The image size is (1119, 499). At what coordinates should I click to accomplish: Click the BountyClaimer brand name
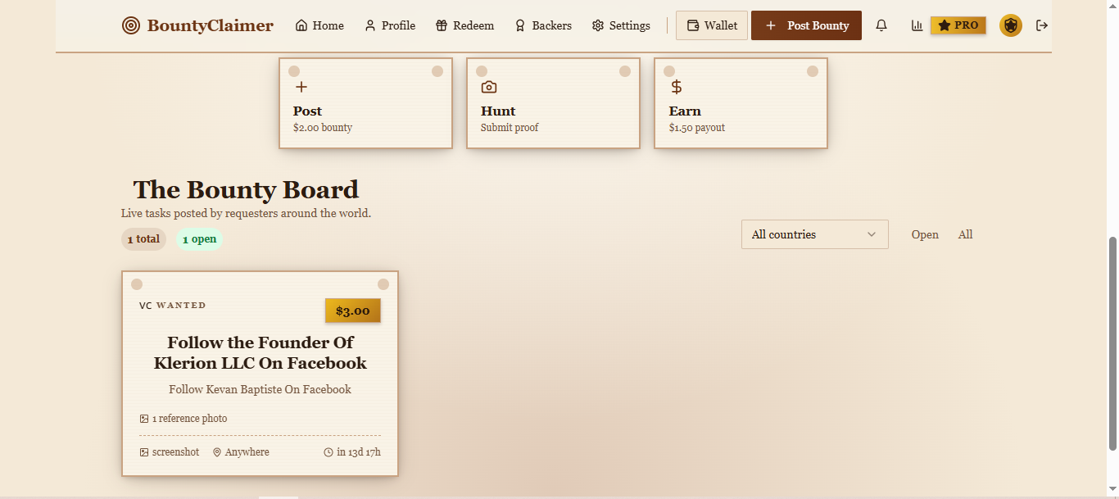[x=211, y=25]
